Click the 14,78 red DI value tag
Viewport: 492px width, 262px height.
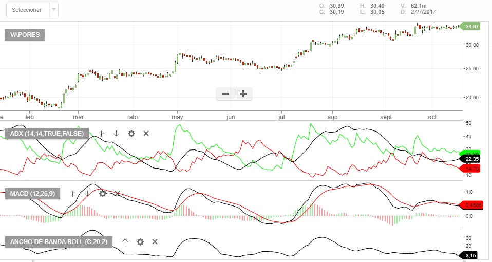(x=470, y=169)
